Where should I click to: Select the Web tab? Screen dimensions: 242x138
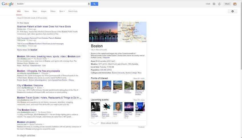click(19, 11)
